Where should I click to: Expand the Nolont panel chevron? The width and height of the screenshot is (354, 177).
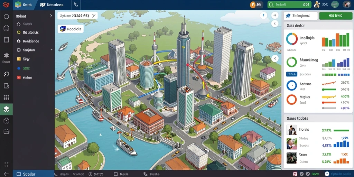51,16
